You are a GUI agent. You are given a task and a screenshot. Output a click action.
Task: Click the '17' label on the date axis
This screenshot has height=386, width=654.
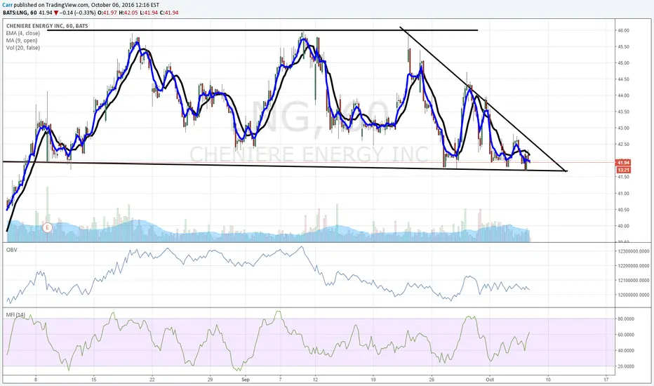click(606, 379)
